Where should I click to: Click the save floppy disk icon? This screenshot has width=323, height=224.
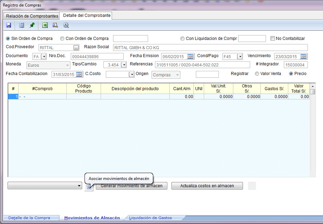(x=9, y=25)
